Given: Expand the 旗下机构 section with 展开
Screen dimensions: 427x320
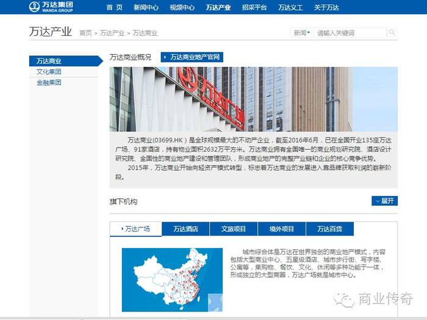Looking at the screenshot, I should pos(384,201).
